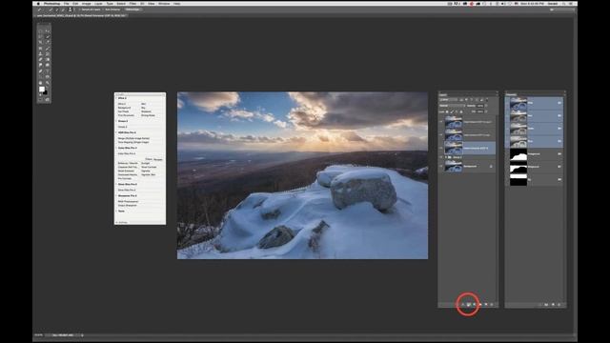
Task: Toggle visibility of the Blue channel
Action: 507,141
